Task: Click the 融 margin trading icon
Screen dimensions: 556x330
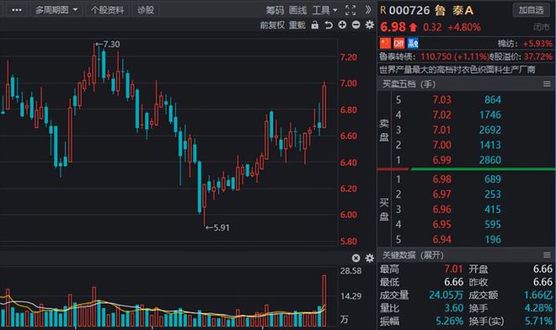Action: coord(413,43)
